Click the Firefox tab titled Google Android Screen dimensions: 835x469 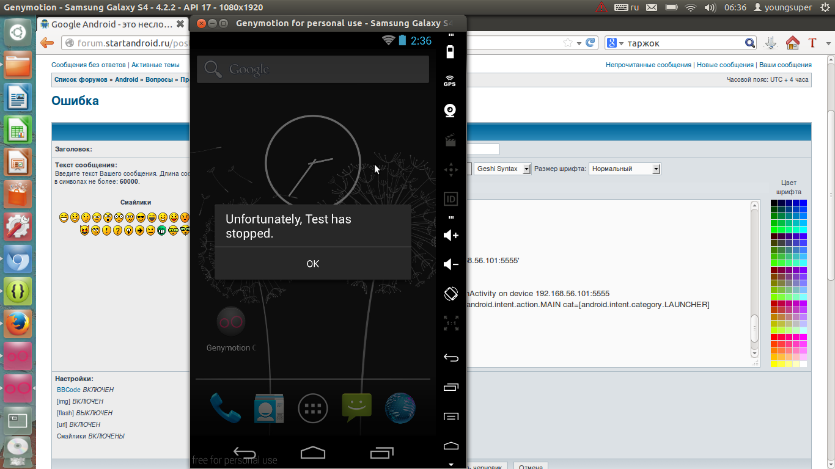(x=112, y=24)
